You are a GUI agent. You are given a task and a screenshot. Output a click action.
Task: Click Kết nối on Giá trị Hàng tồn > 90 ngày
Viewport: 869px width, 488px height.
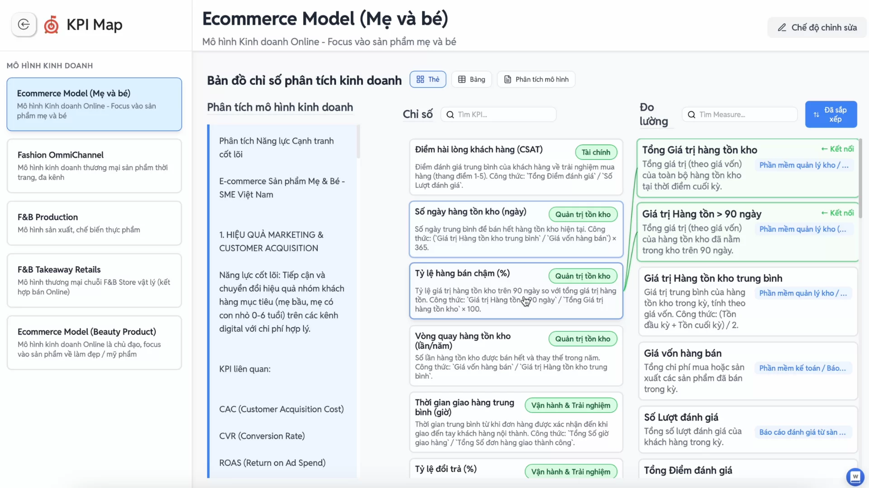pos(837,213)
